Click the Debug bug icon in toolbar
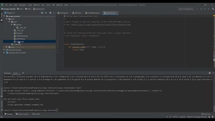This screenshot has width=215, height=121. pos(201,9)
